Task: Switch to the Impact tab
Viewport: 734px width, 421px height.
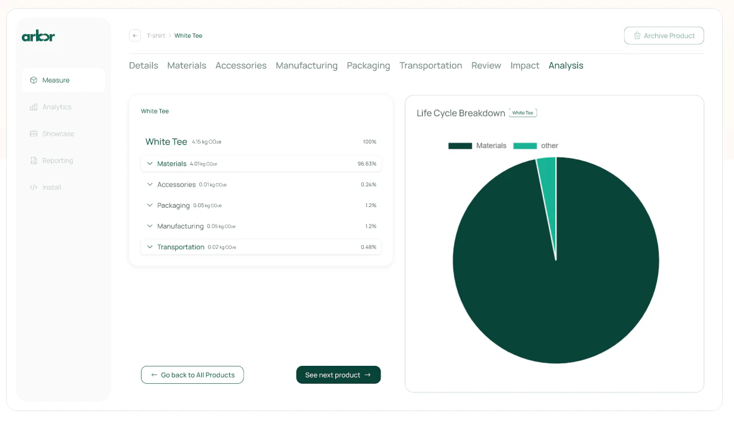Action: pyautogui.click(x=525, y=66)
